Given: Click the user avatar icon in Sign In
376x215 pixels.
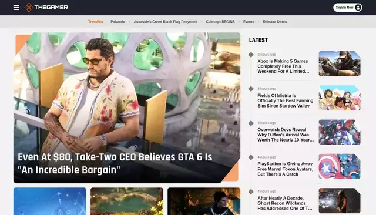Looking at the screenshot, I should coord(358,8).
